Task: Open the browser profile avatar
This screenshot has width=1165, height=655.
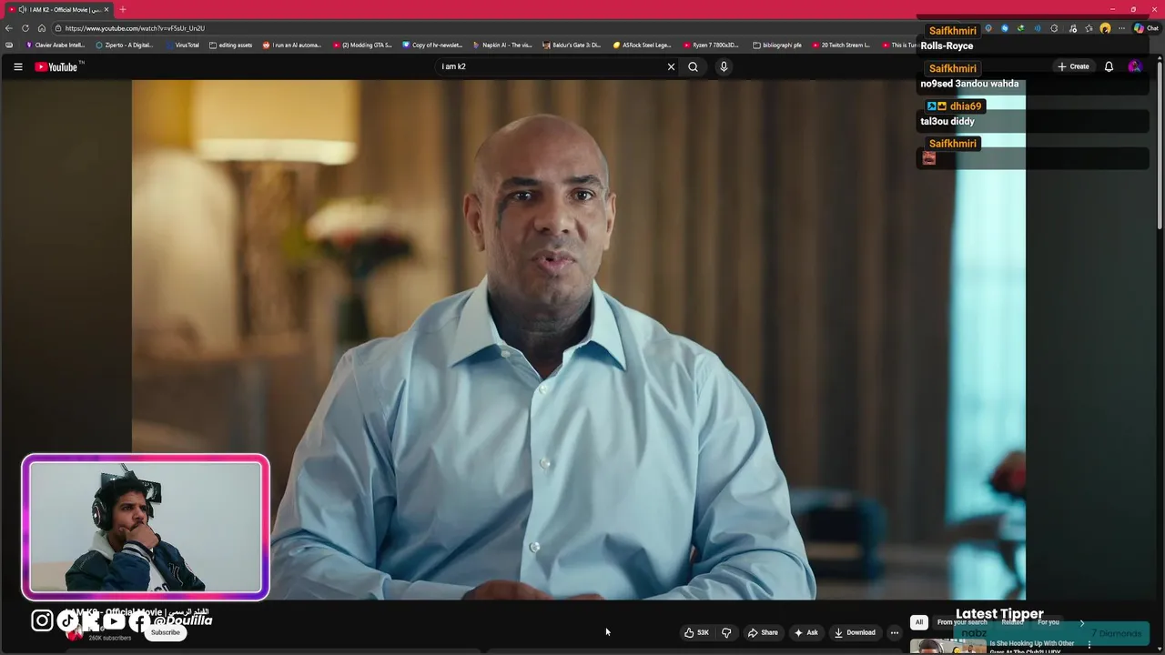Action: 1105,28
